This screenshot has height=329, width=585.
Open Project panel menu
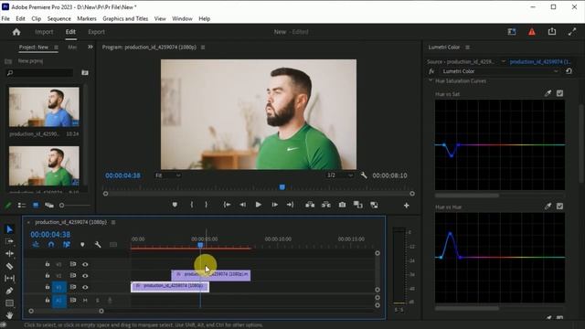point(56,48)
